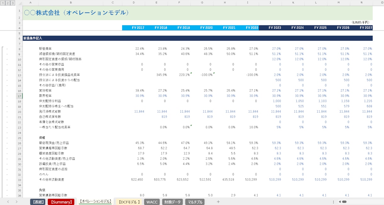
Task: Open the 財務データ sheet tab
Action: (172, 202)
